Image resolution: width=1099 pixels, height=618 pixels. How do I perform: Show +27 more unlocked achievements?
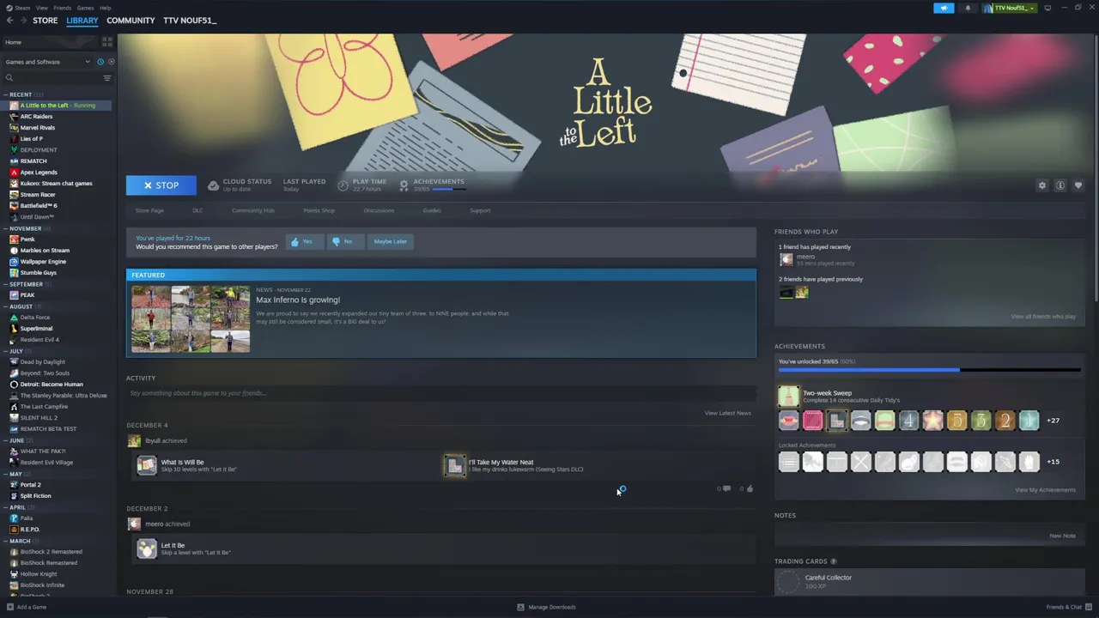pyautogui.click(x=1053, y=421)
